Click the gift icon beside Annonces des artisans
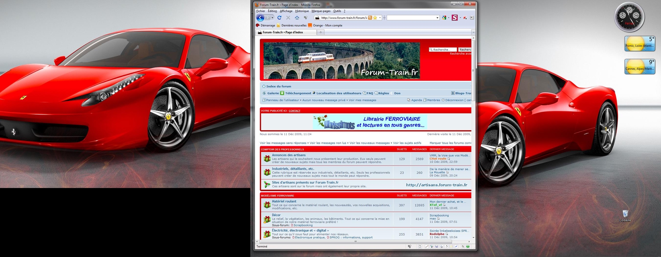661x257 pixels. [x=267, y=159]
